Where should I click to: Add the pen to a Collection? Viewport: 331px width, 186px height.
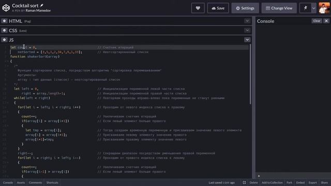pyautogui.click(x=272, y=182)
